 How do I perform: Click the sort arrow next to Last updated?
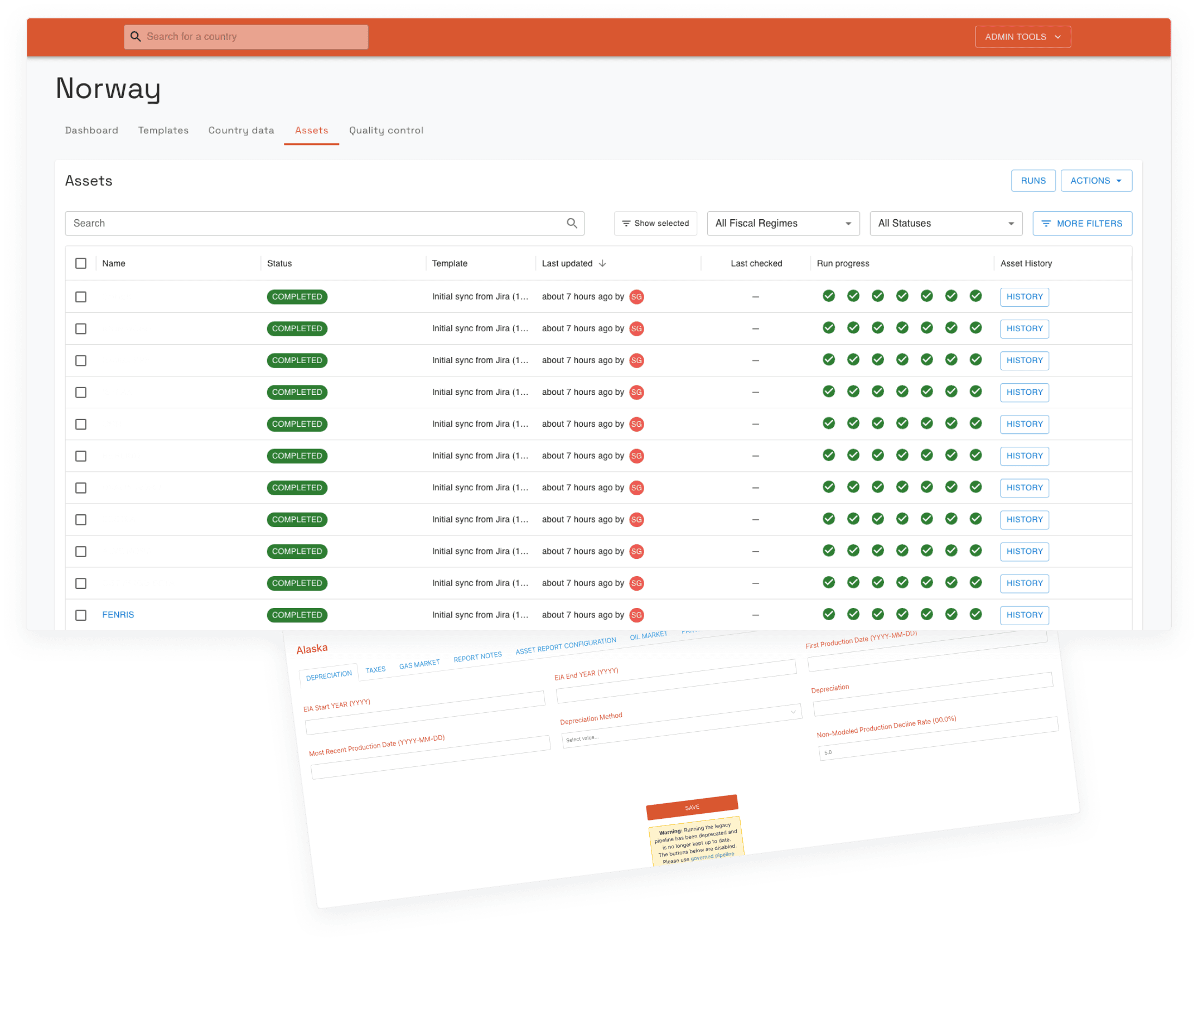[x=602, y=263]
